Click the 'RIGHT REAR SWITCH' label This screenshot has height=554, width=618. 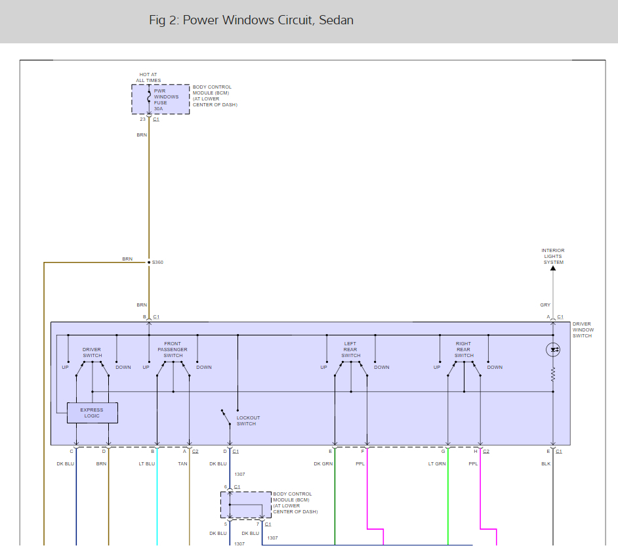click(463, 349)
